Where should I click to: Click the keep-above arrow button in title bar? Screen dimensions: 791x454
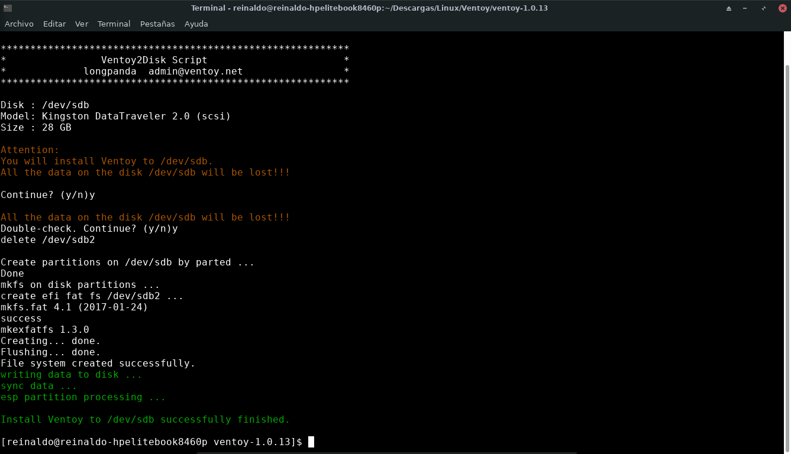[x=729, y=8]
